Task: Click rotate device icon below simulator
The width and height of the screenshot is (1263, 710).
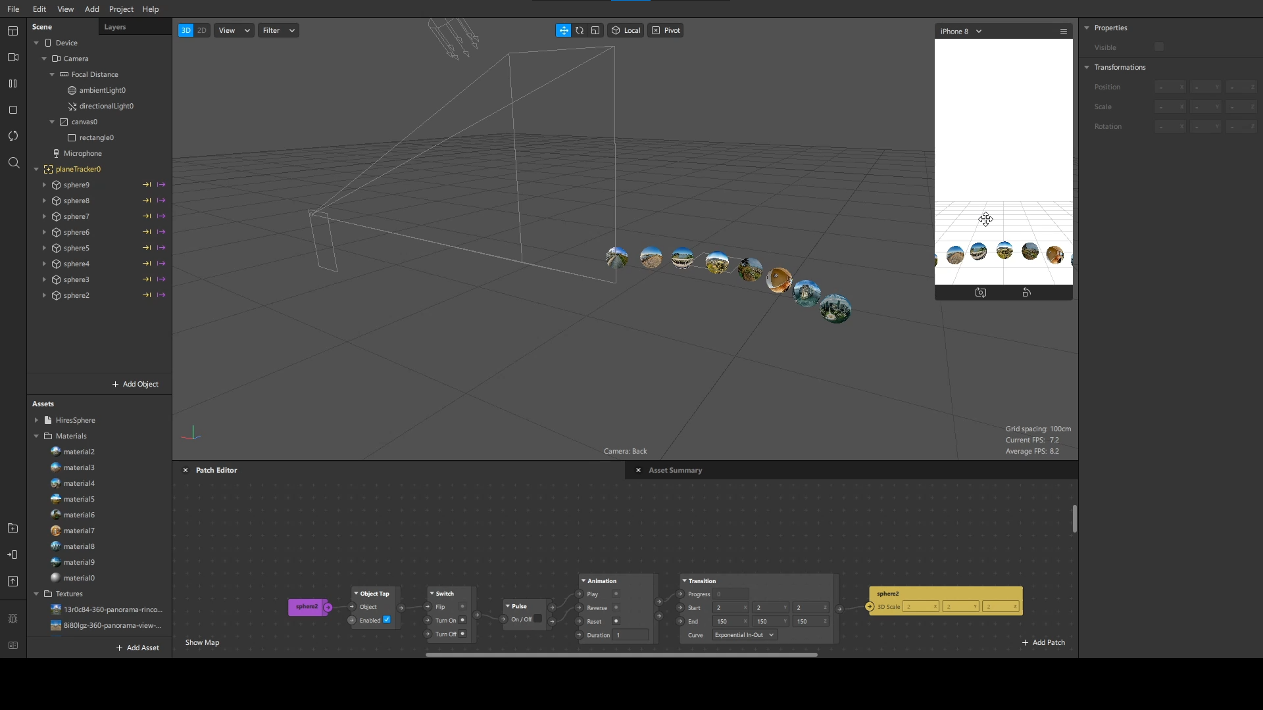Action: pyautogui.click(x=1026, y=293)
